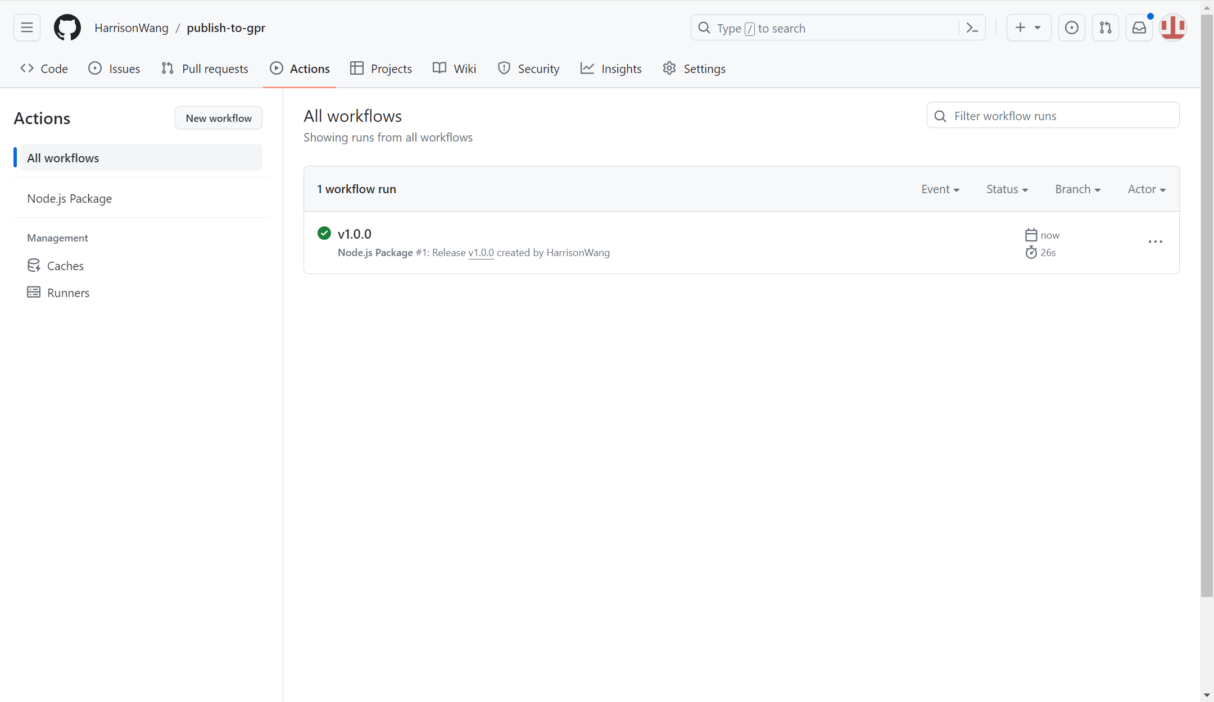Open the issues icon in header
This screenshot has height=702, width=1214.
(x=1071, y=28)
